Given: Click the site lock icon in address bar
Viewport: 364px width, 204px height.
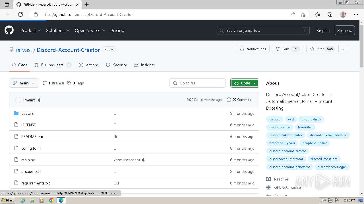Looking at the screenshot, I should coord(36,14).
